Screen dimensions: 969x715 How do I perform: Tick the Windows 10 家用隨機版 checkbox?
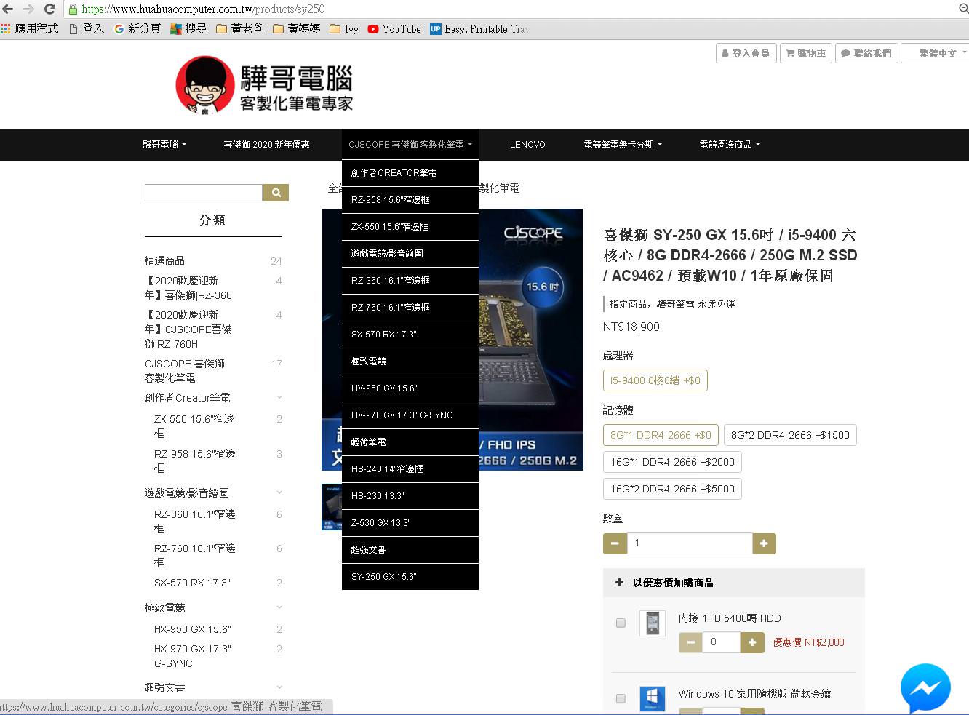coord(621,698)
